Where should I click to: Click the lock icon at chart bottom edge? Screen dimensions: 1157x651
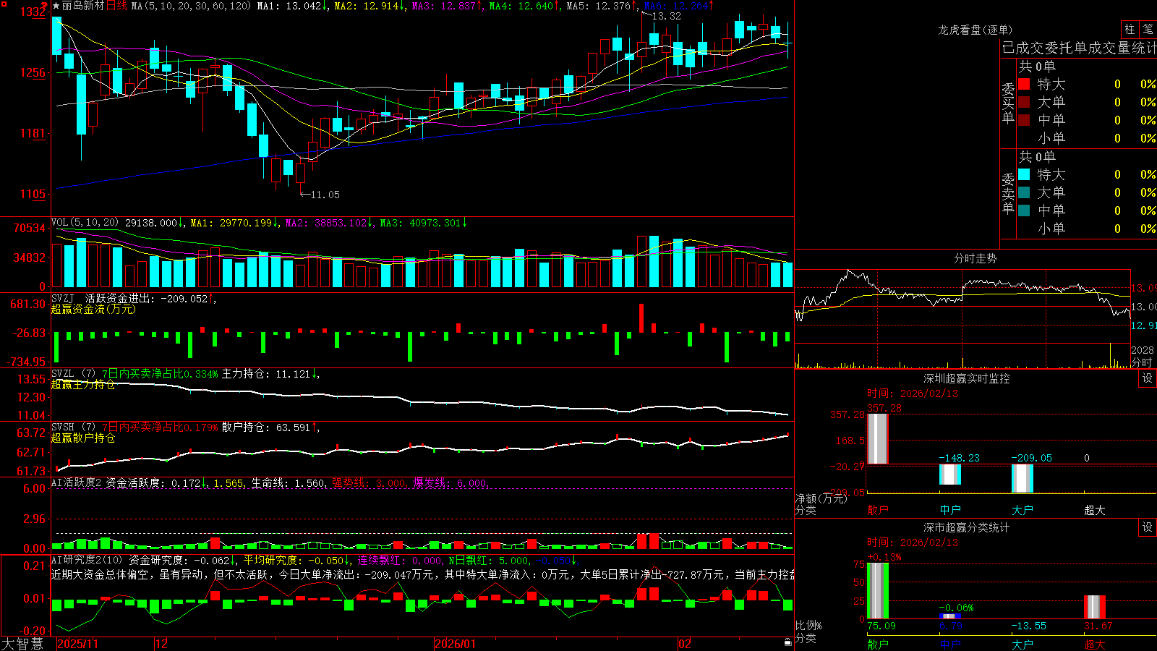(787, 642)
